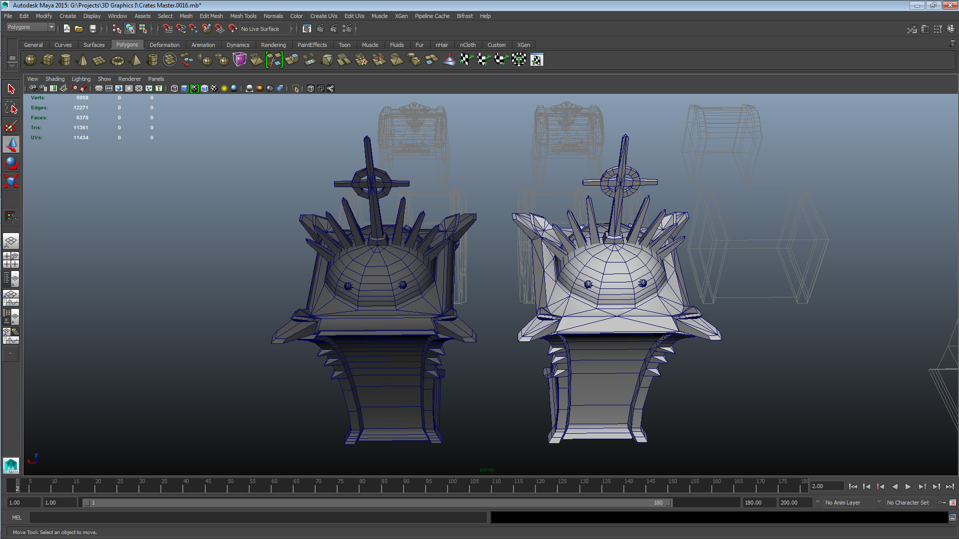
Task: Click the Snap to grids magnet icon
Action: [167, 29]
